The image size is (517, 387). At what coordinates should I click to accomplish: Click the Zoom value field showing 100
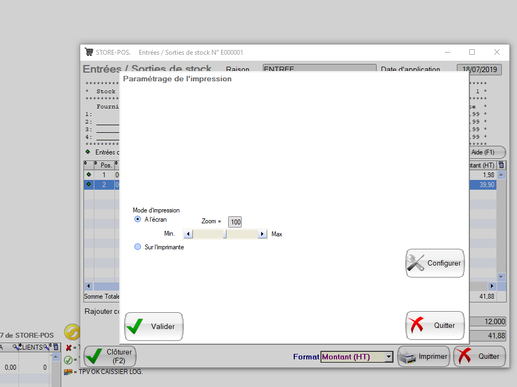235,222
